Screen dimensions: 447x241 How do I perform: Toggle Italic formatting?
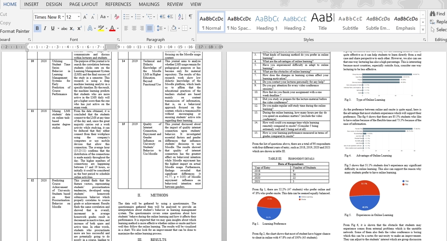point(45,28)
